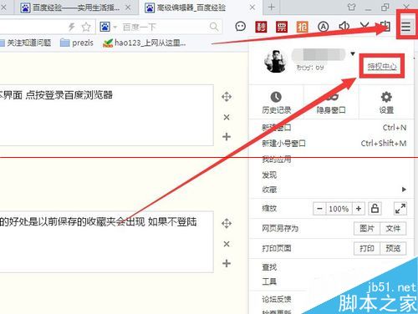Click the 预览 print preview button
This screenshot has width=418, height=314.
393,248
